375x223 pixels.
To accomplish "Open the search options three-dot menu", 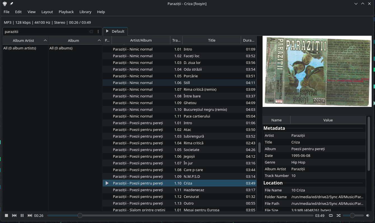I will click(x=98, y=32).
